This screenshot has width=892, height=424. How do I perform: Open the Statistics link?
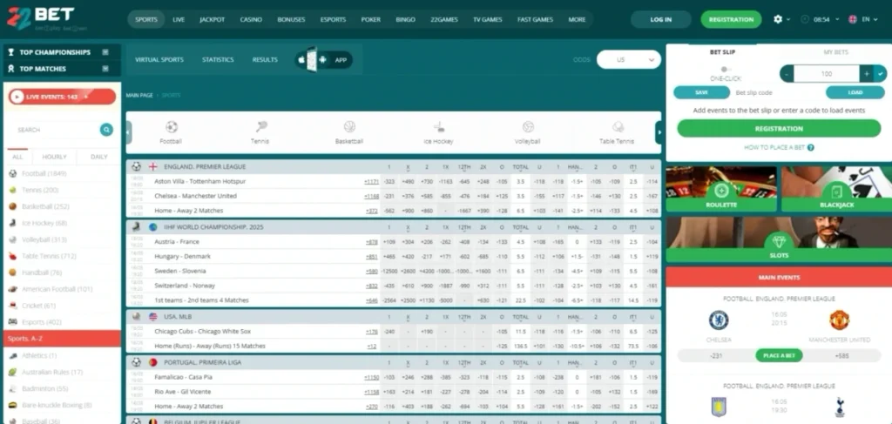click(218, 60)
